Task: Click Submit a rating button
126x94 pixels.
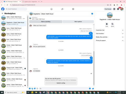Action: pyautogui.click(x=61, y=83)
